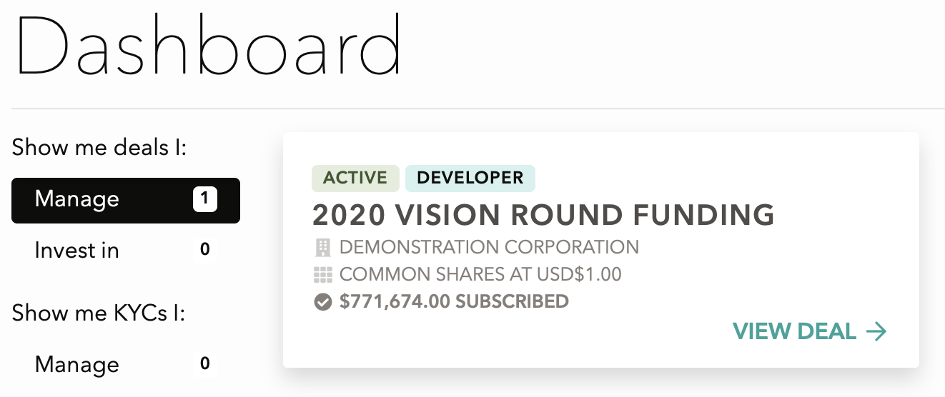Image resolution: width=945 pixels, height=397 pixels.
Task: Select Manage under Show me deals
Action: tap(126, 200)
